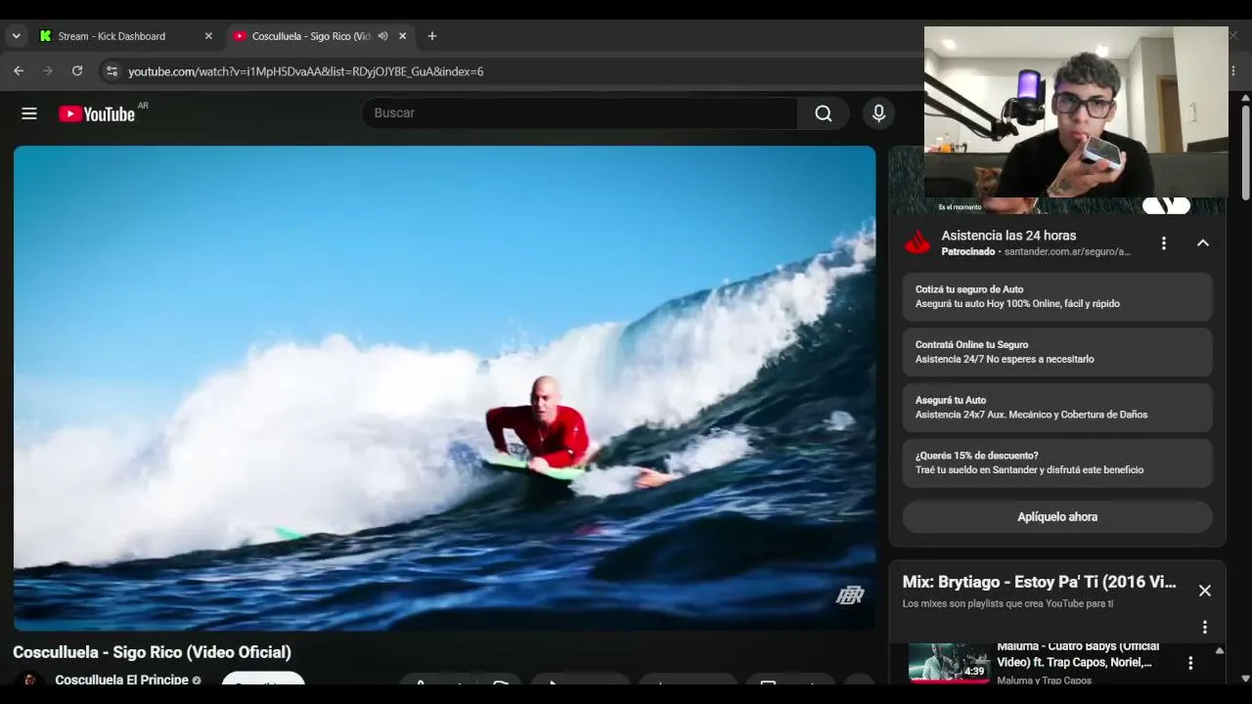Open a new browser tab
This screenshot has height=704, width=1252.
tap(432, 36)
